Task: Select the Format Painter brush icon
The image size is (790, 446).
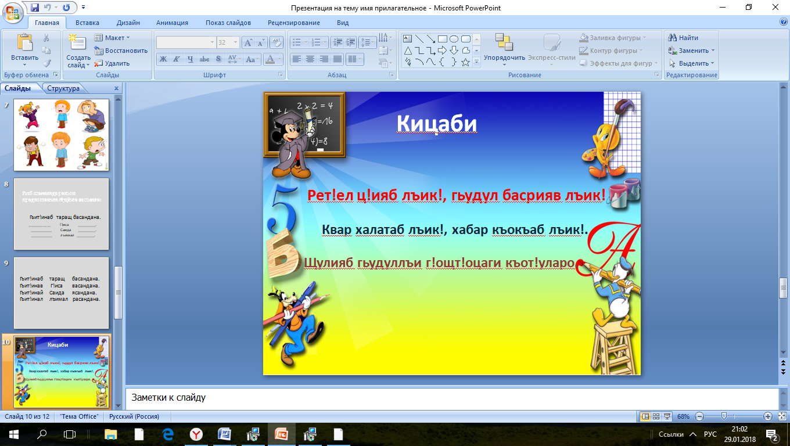Action: coord(46,63)
